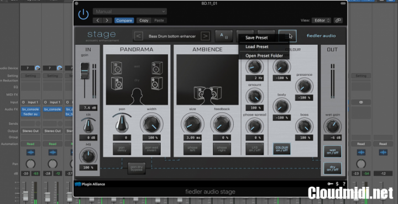Click the Panorama speaker display
The width and height of the screenshot is (398, 204).
137,80
